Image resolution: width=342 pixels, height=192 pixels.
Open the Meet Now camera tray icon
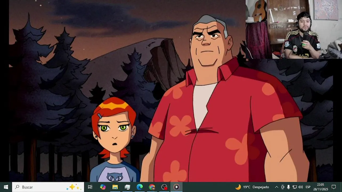point(283,187)
